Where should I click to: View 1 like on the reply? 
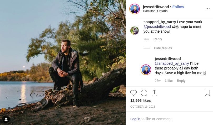(x=169, y=81)
